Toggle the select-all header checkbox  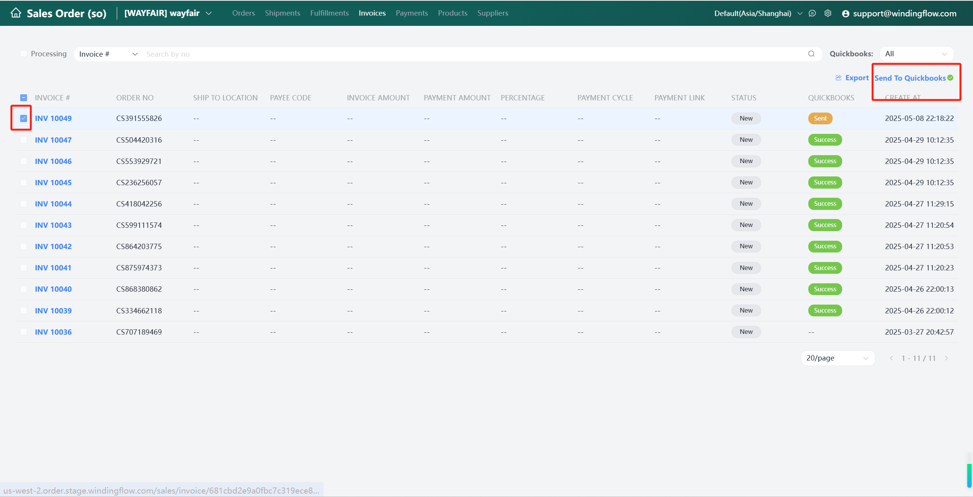[24, 98]
